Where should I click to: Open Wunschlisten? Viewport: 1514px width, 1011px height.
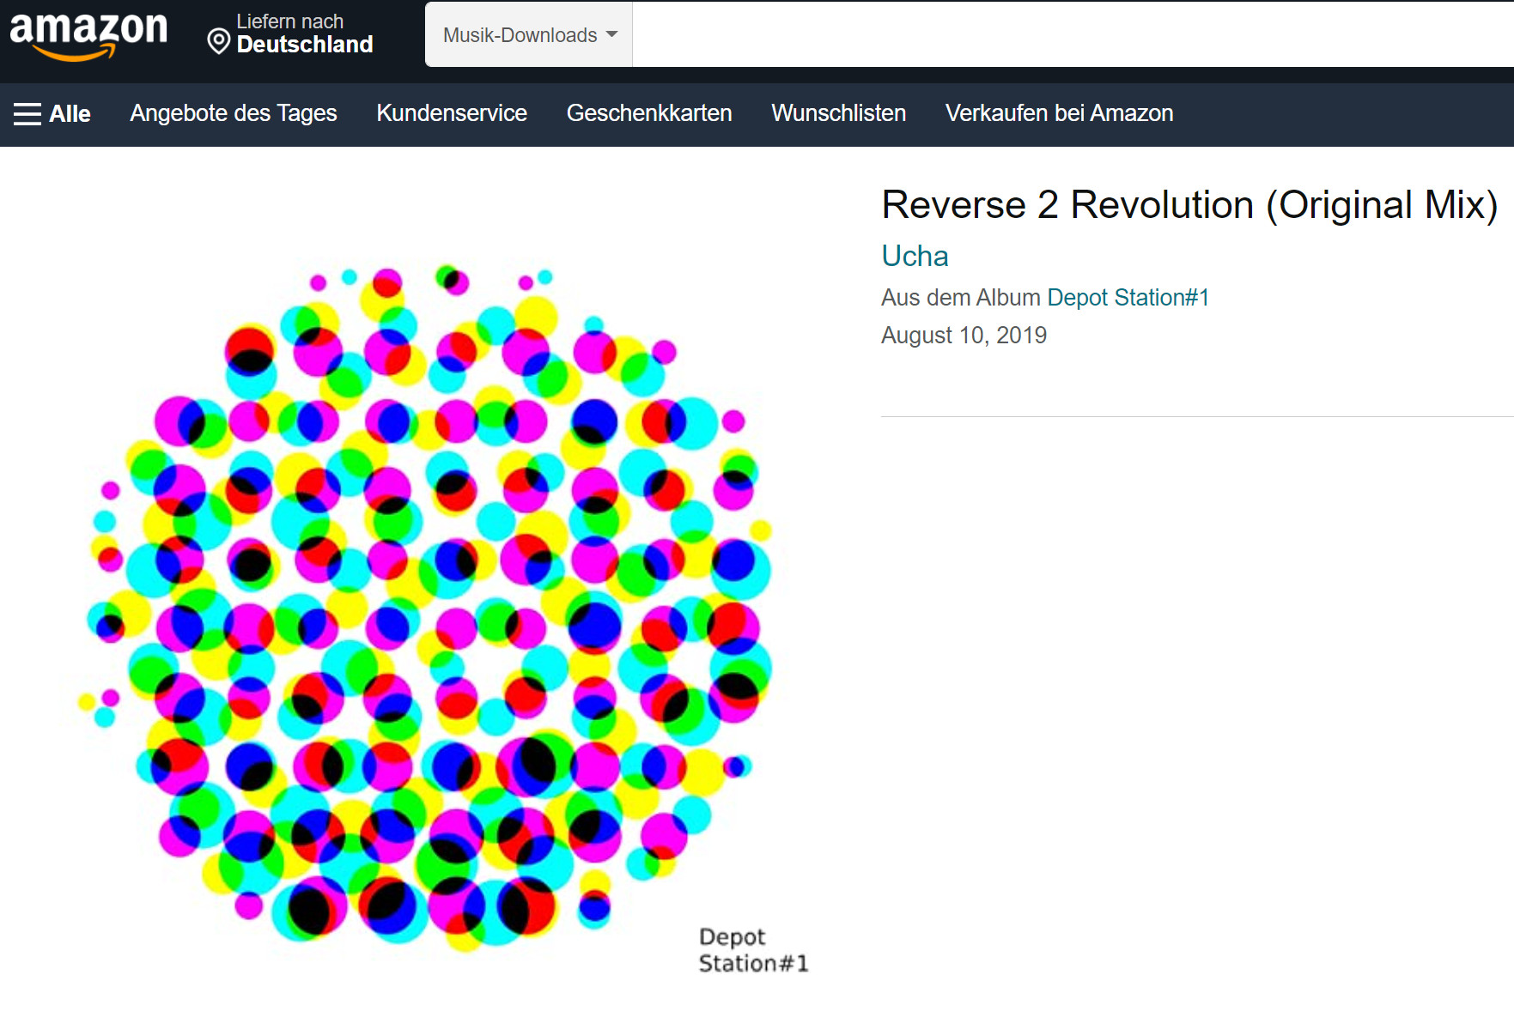point(839,113)
